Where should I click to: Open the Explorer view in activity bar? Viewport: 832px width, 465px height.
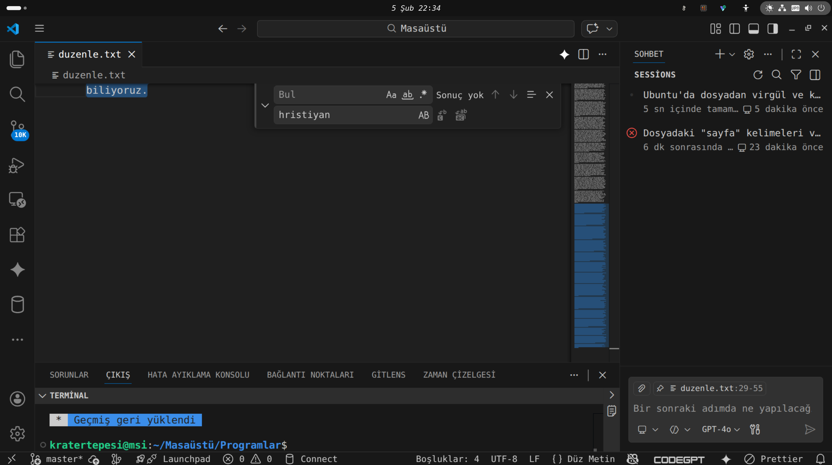click(x=17, y=59)
